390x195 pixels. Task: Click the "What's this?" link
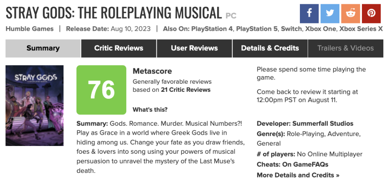[150, 109]
